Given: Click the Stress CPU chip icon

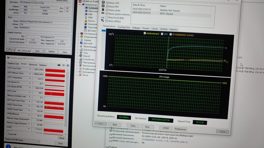Looking at the screenshot, I should (103, 2).
